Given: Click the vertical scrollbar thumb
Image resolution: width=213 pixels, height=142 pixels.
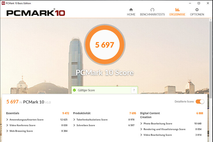Looking at the screenshot, I should 211,60.
